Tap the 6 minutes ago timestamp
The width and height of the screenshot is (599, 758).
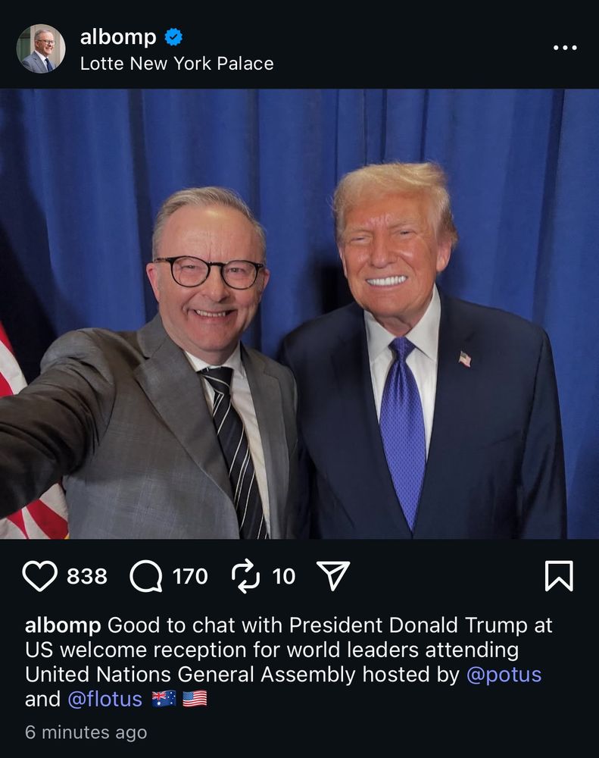pos(86,732)
